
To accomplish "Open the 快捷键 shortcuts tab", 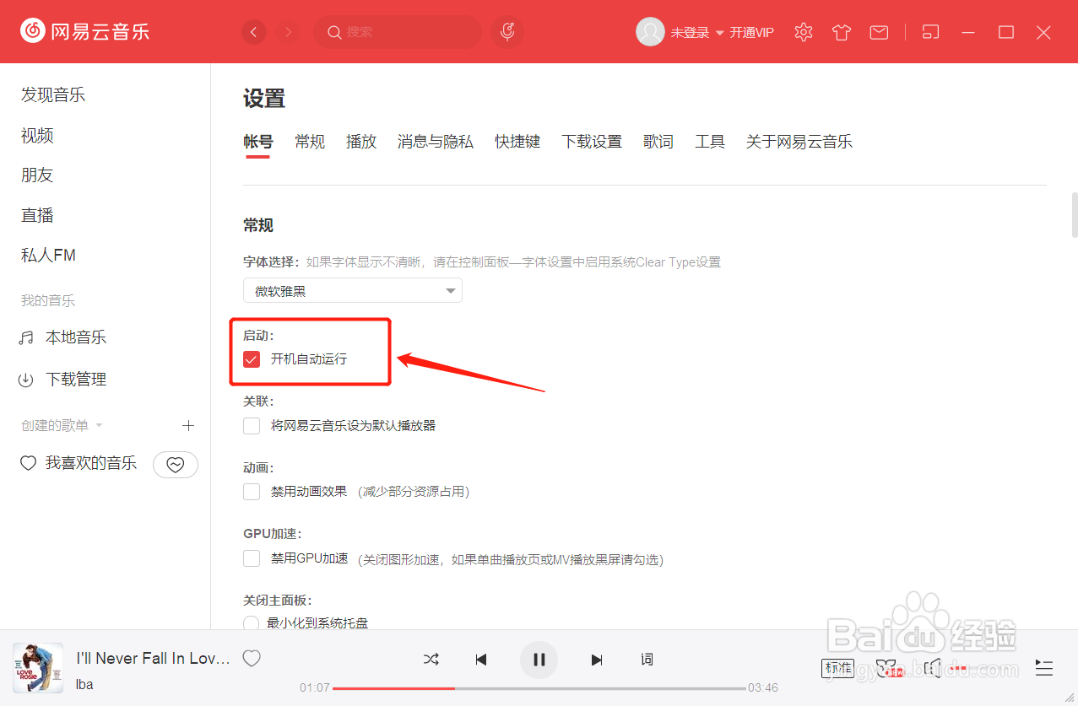I will point(517,141).
